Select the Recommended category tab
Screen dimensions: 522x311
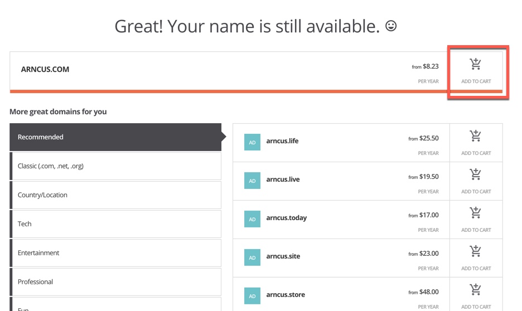pyautogui.click(x=115, y=137)
